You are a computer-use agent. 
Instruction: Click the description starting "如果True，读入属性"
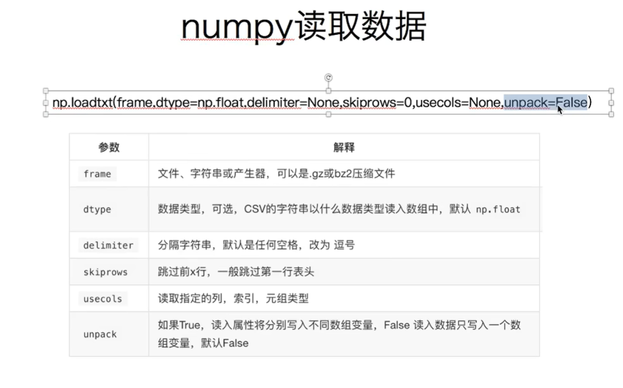[344, 334]
